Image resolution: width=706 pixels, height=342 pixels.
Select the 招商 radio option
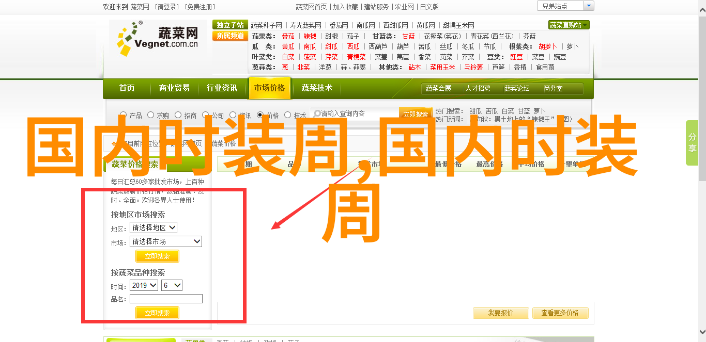(x=178, y=115)
